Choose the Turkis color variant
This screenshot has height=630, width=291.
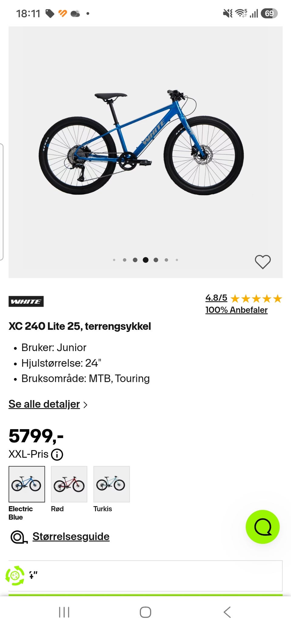pyautogui.click(x=112, y=484)
